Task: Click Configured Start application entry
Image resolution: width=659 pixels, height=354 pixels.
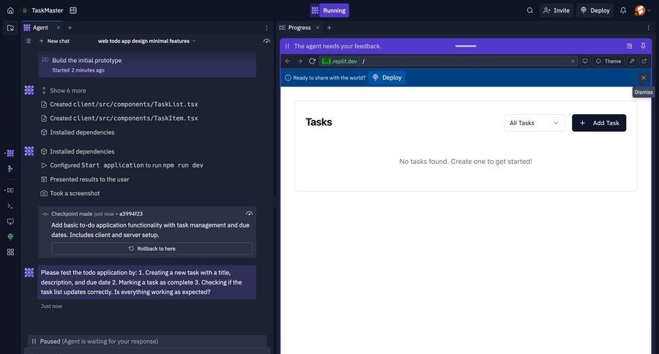Action: (x=122, y=165)
